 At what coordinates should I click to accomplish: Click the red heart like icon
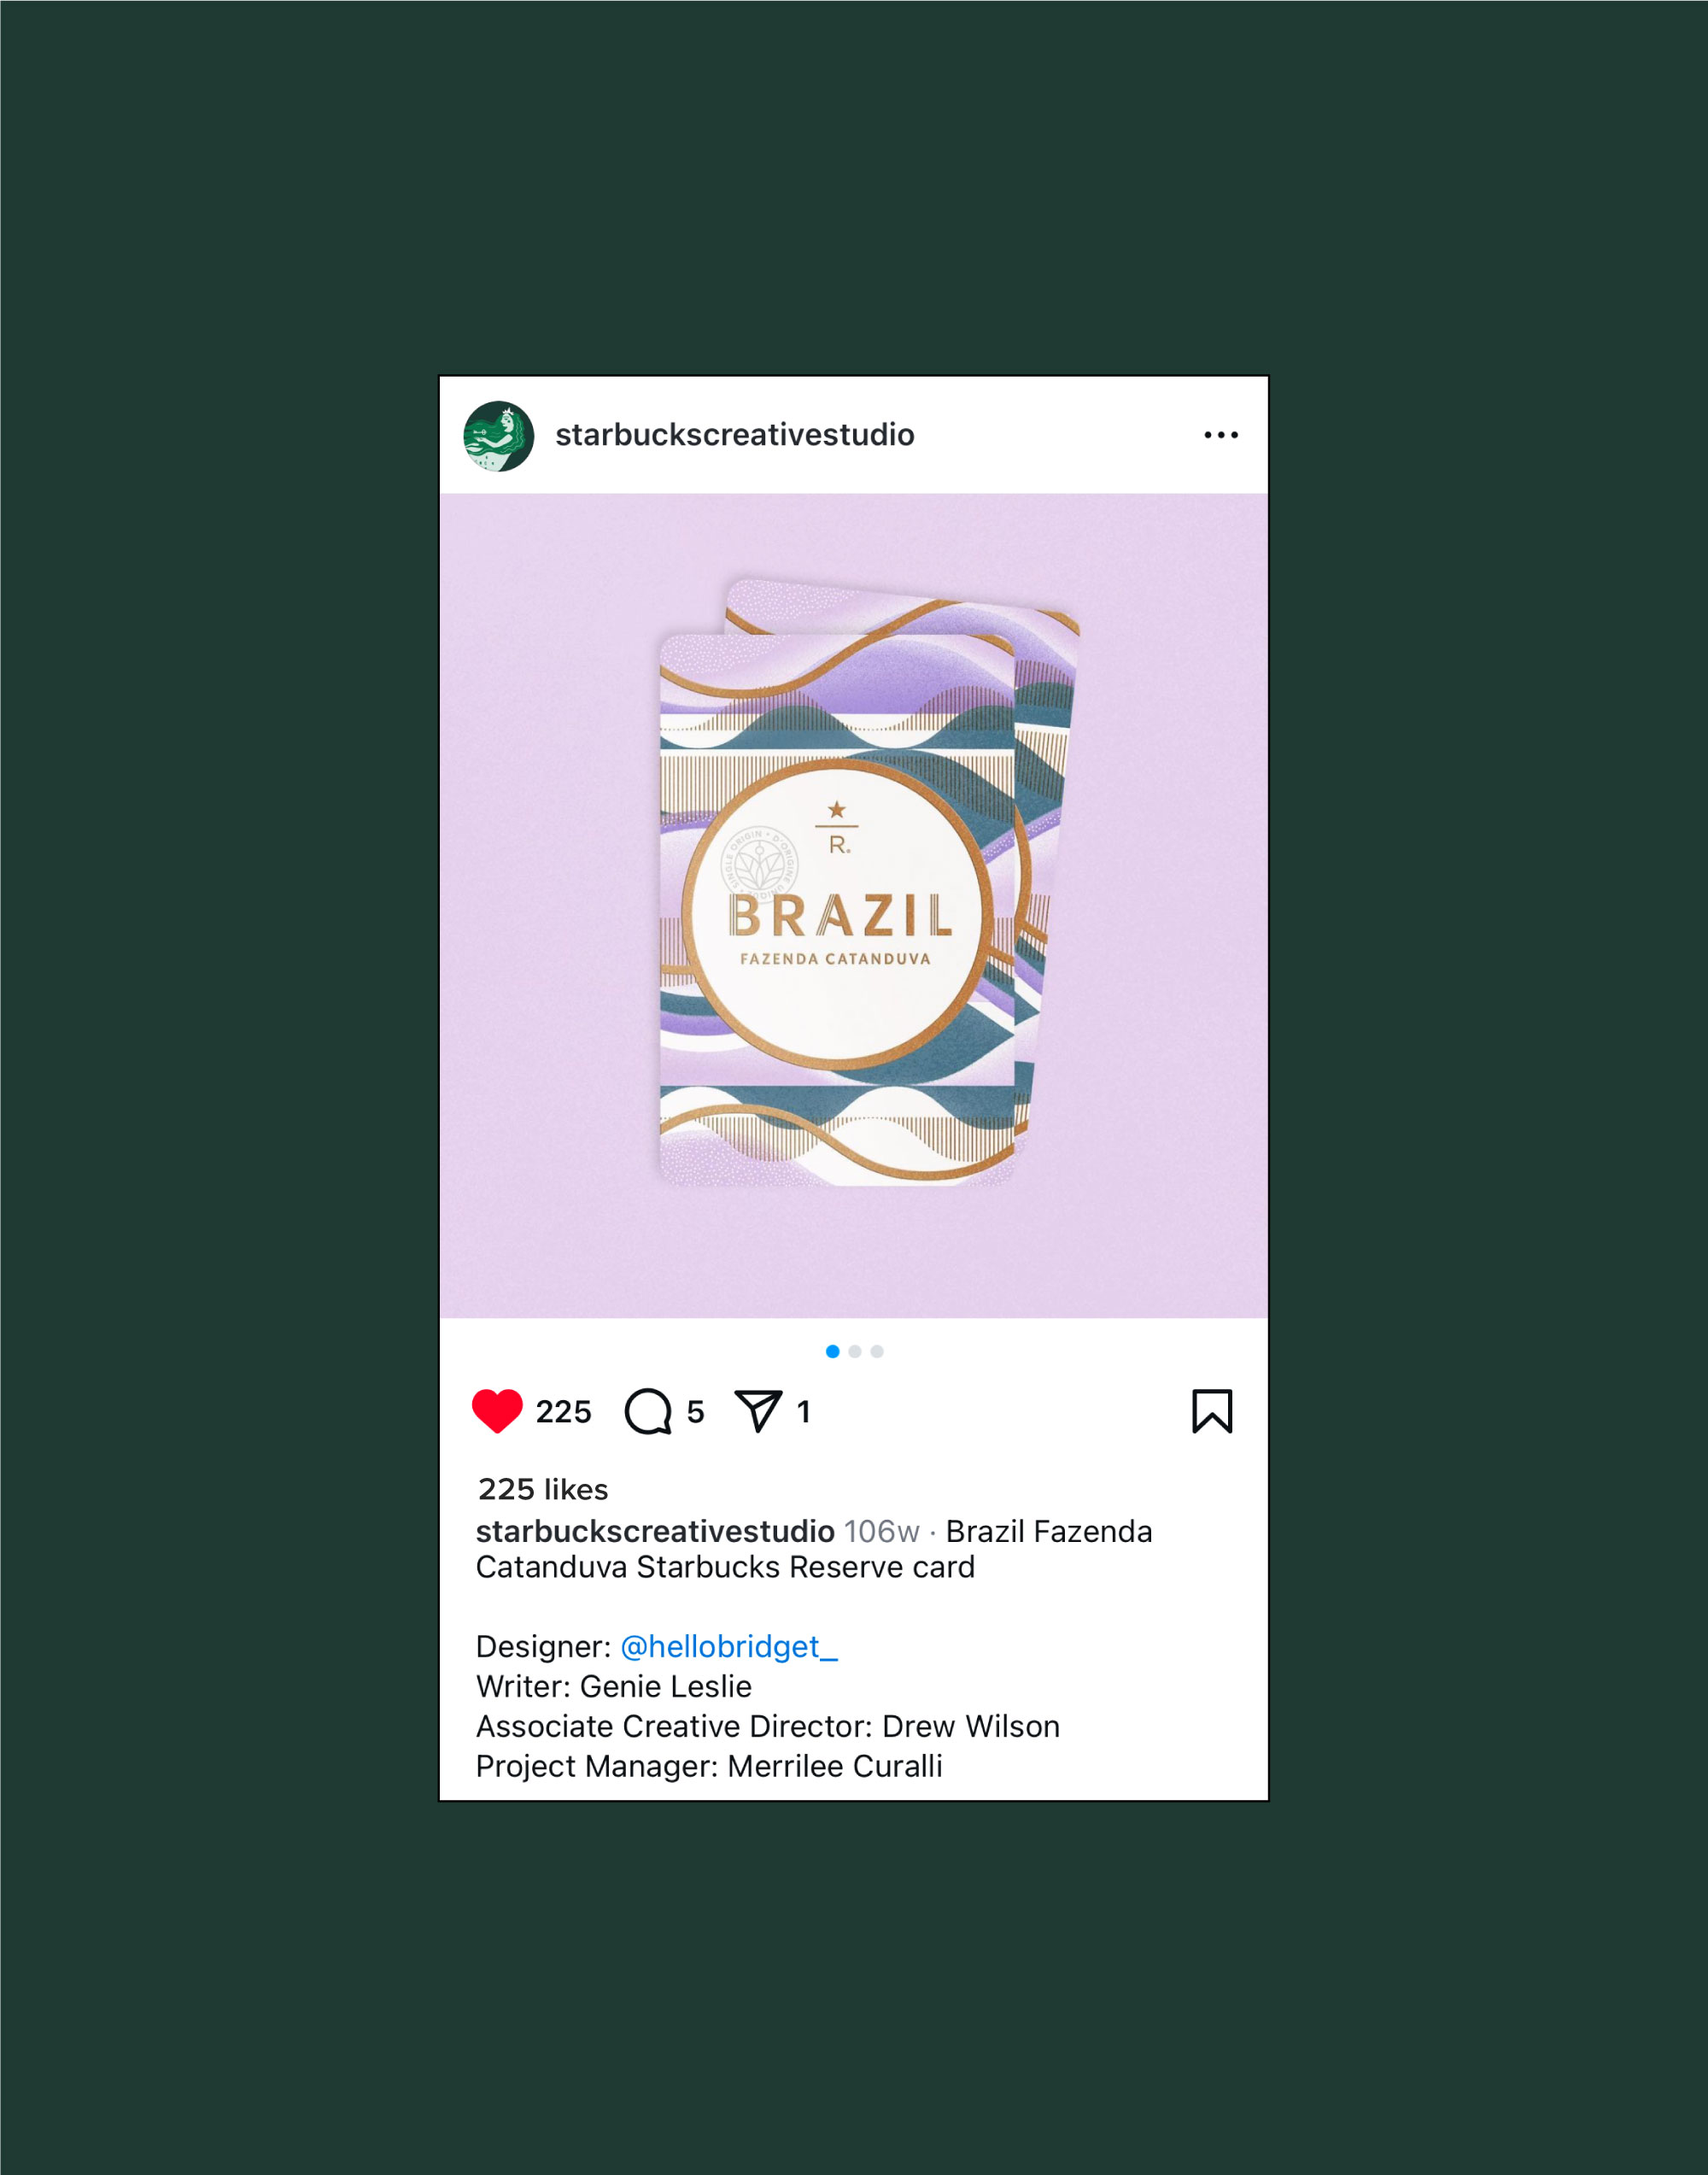[497, 1410]
